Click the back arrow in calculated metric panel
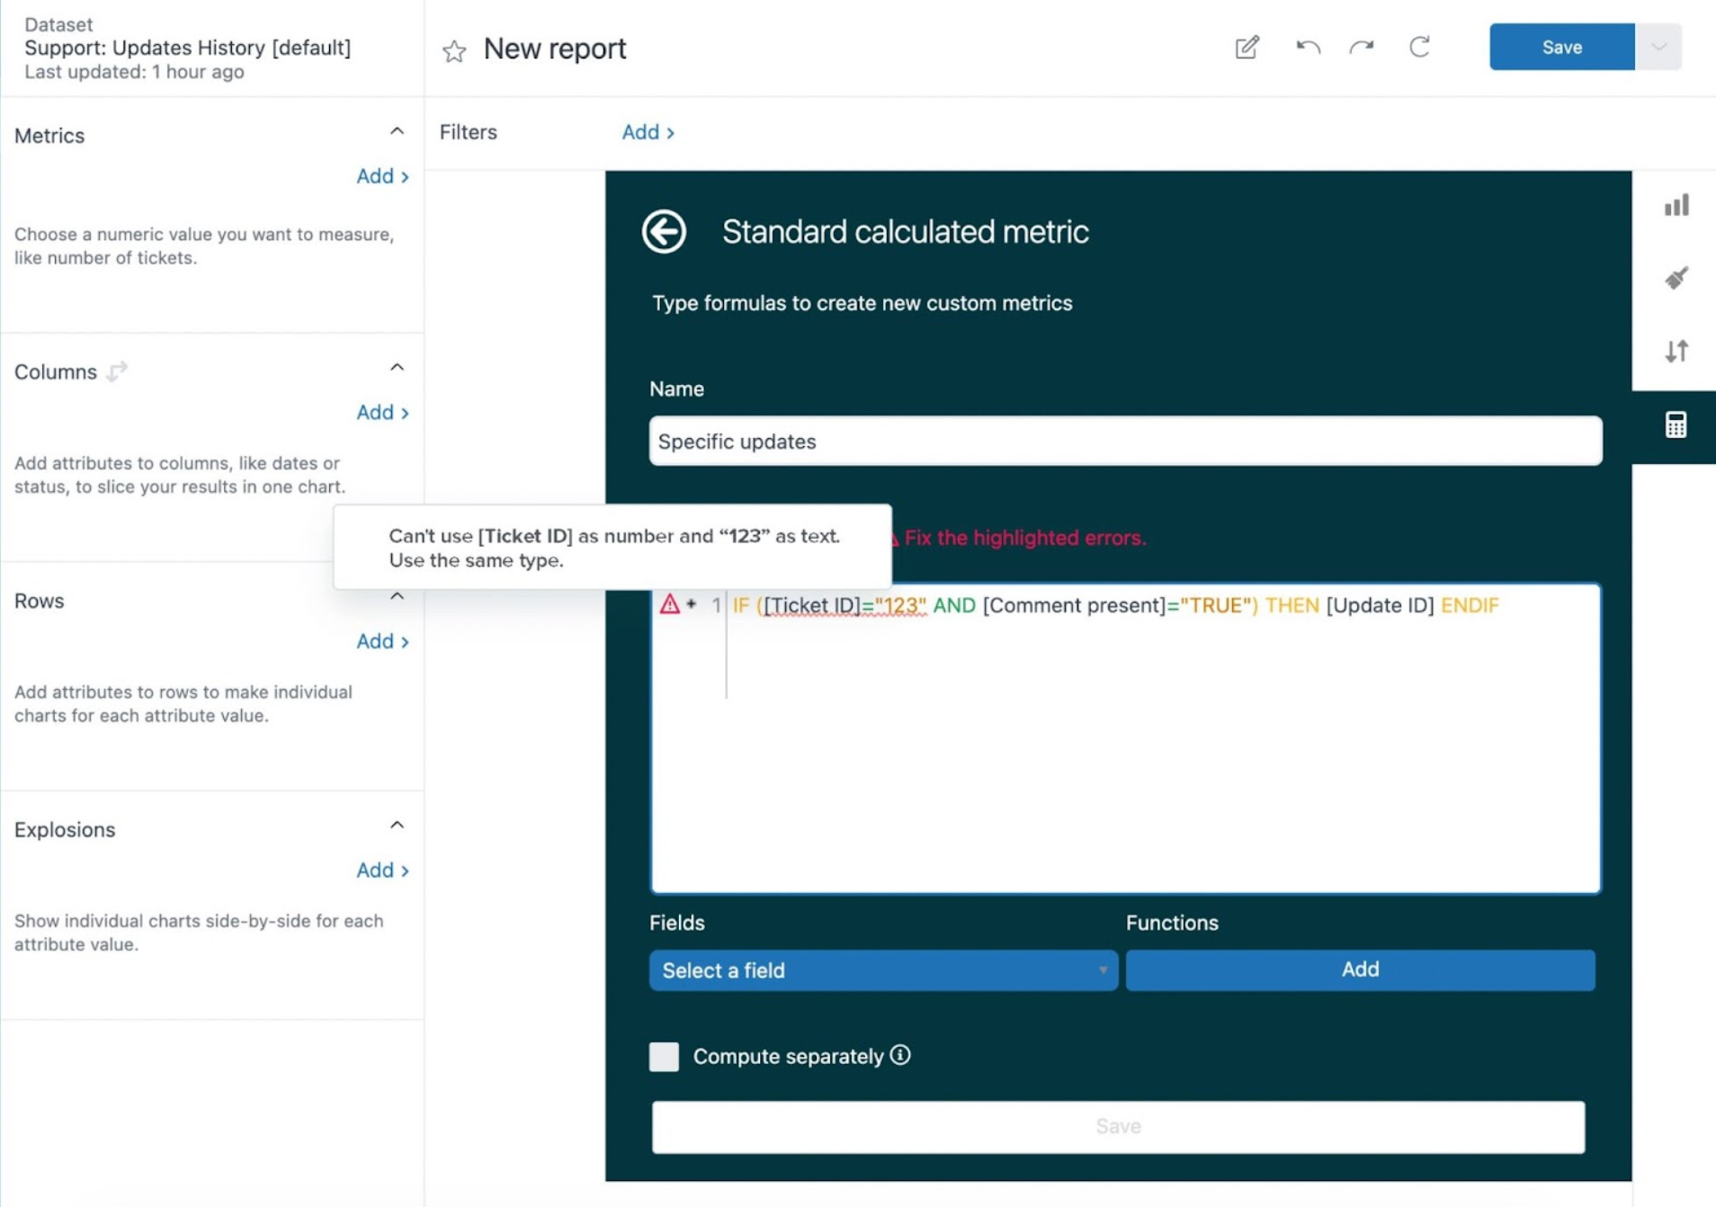The width and height of the screenshot is (1716, 1207). pos(664,232)
